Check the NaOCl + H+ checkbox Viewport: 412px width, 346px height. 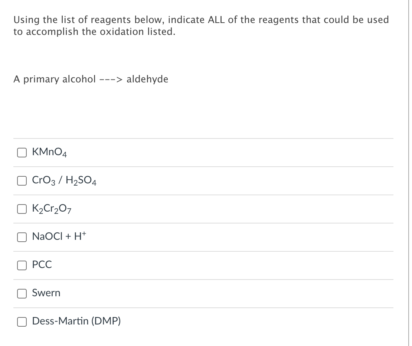pyautogui.click(x=22, y=237)
